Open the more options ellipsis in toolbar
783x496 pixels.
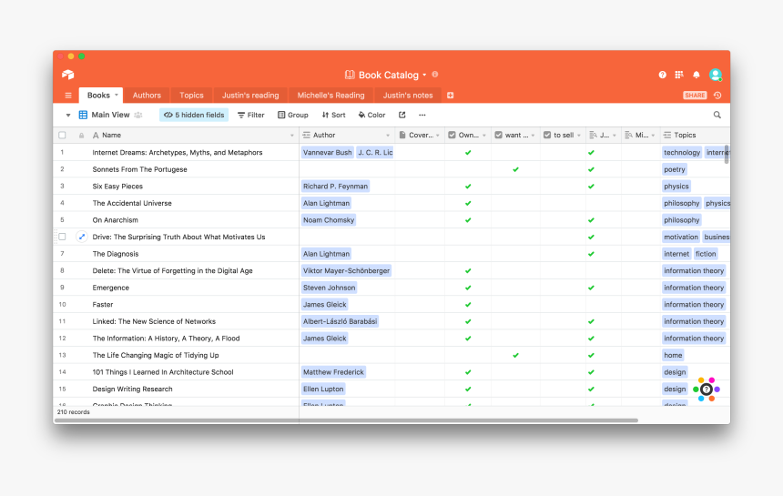point(422,115)
